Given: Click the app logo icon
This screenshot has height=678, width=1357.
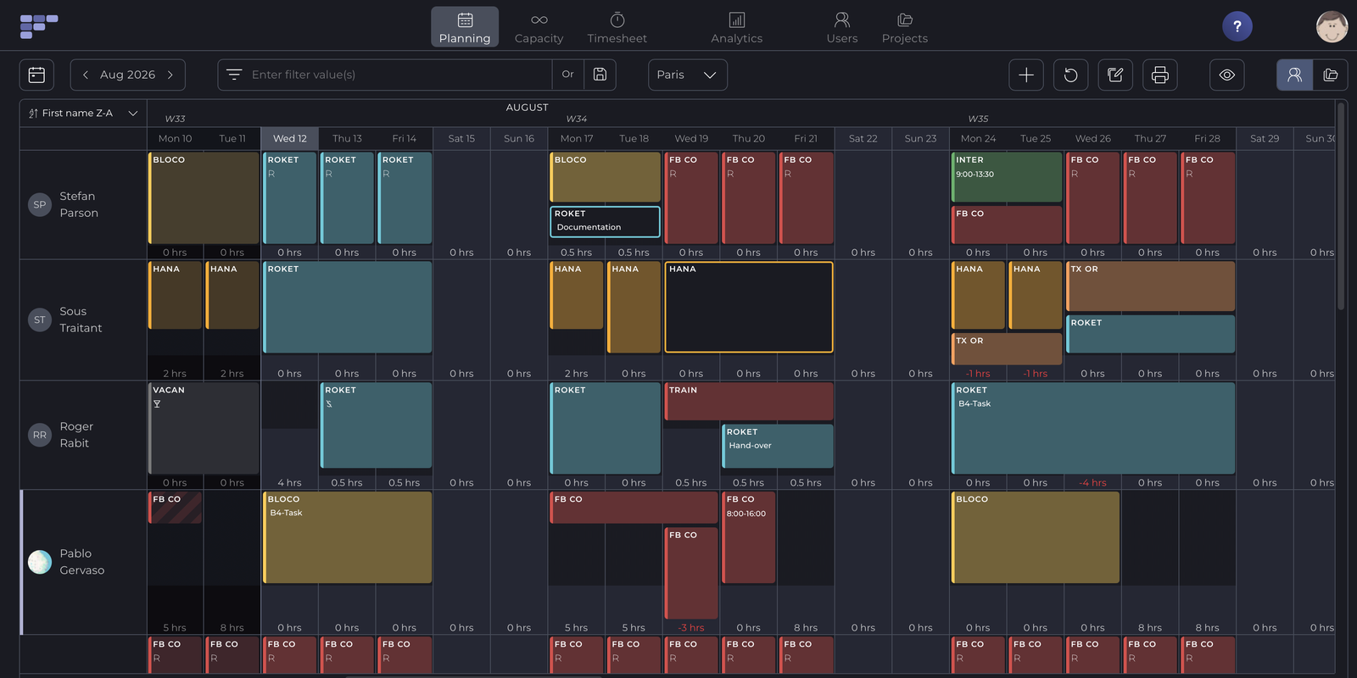Looking at the screenshot, I should (x=39, y=26).
